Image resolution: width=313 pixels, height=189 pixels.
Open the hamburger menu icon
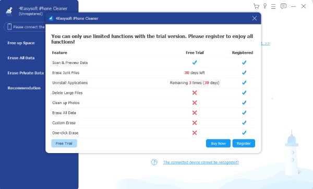[273, 6]
